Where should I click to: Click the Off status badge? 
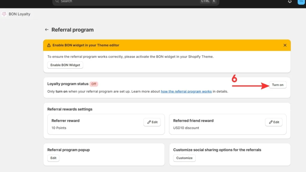(94, 84)
